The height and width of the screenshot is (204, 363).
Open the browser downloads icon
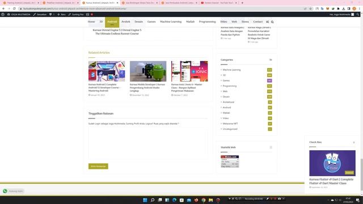click(x=344, y=8)
